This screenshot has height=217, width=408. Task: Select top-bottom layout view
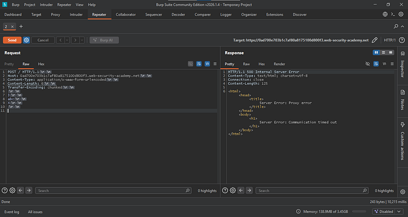(x=384, y=52)
